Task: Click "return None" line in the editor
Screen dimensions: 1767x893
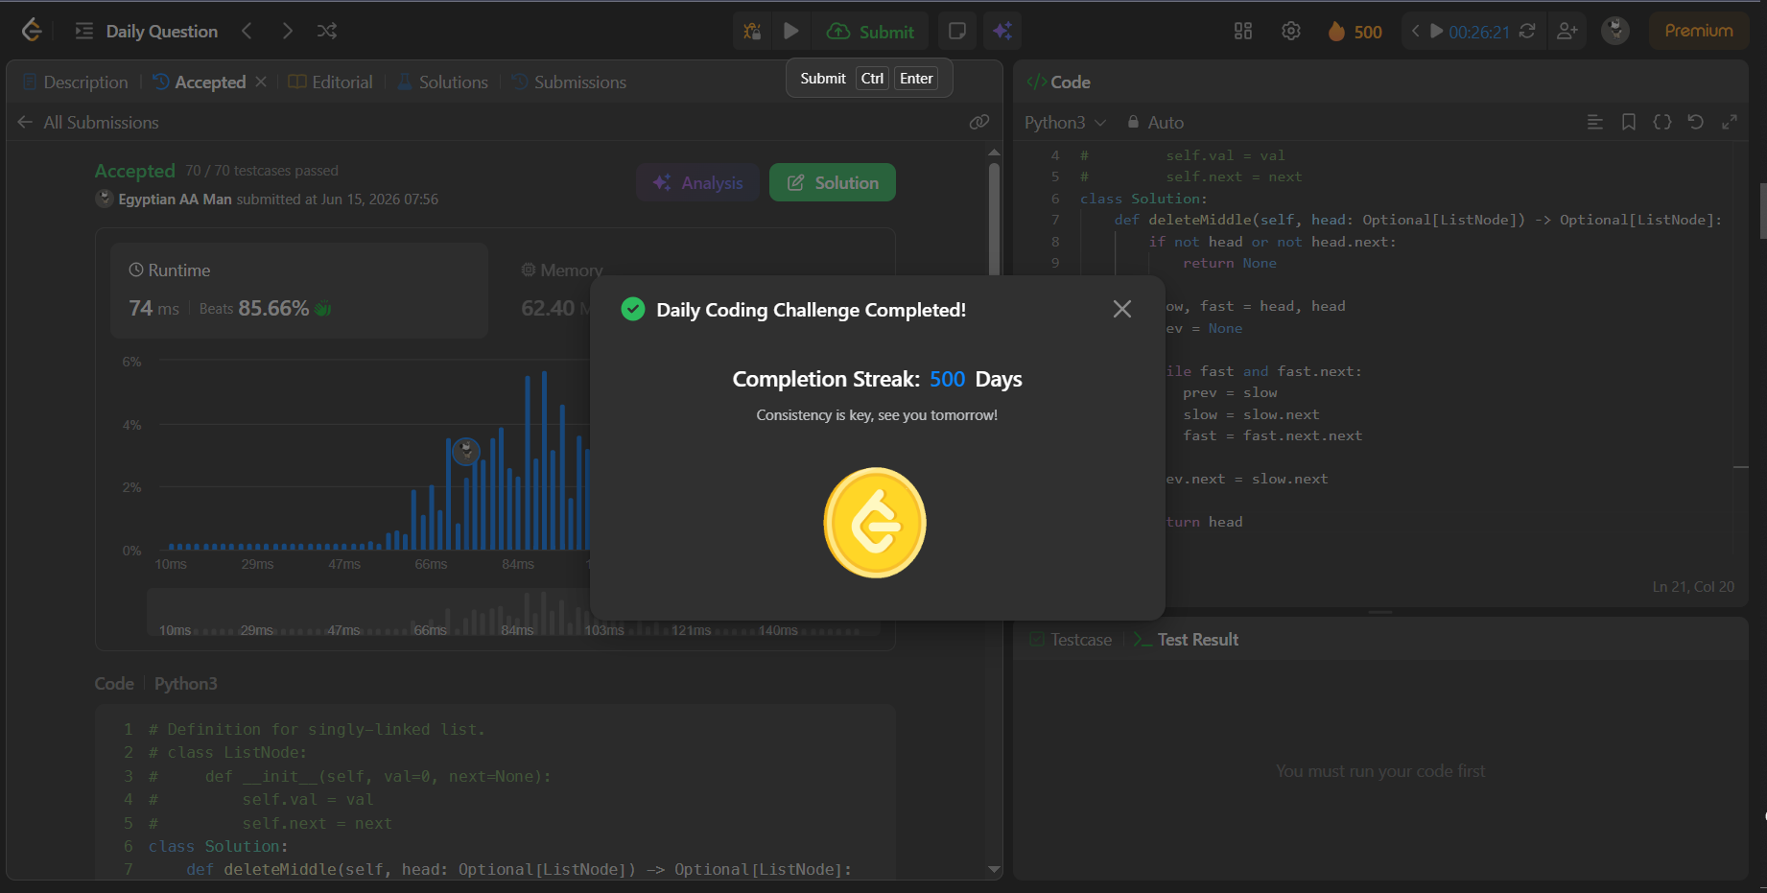Action: (1230, 263)
